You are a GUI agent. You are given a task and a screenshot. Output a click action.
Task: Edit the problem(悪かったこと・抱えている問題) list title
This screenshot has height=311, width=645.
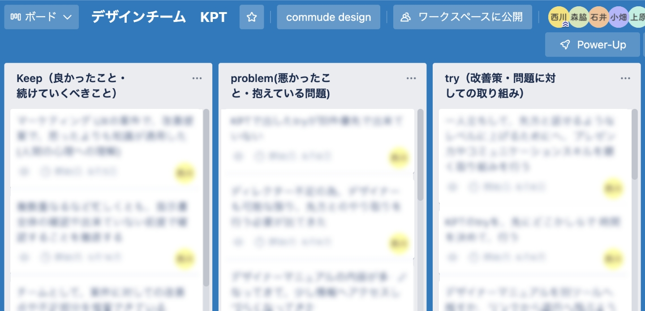click(281, 86)
